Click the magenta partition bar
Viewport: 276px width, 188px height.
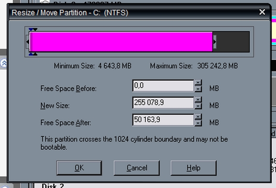click(x=121, y=42)
